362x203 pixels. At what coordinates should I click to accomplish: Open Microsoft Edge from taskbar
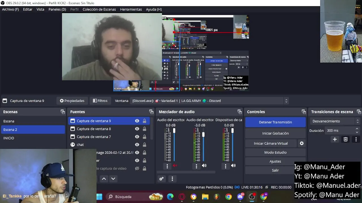pyautogui.click(x=170, y=197)
